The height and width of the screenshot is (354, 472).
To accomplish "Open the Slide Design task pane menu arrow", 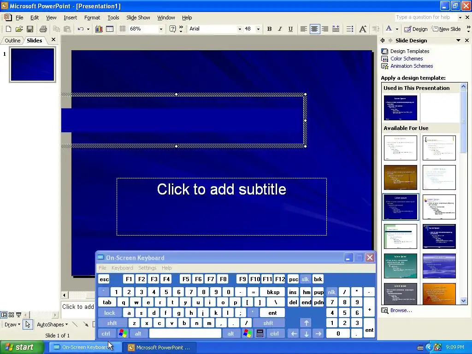I will (x=458, y=41).
